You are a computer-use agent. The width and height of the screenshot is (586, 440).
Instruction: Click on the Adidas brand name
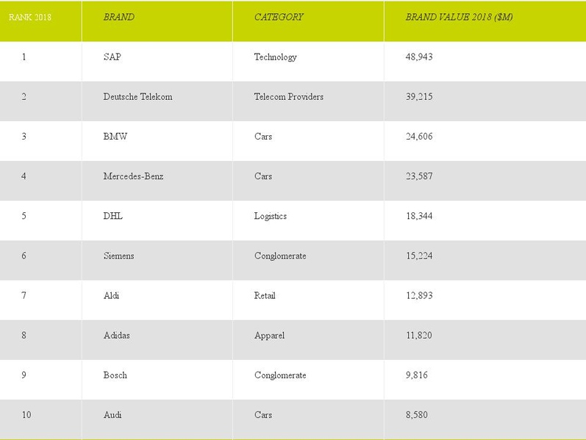tap(118, 336)
